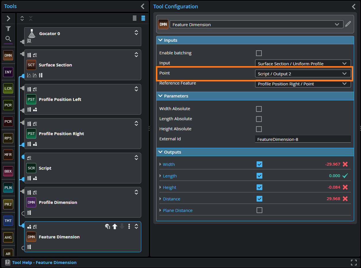
Task: Enable the batching checkbox
Action: (259, 53)
